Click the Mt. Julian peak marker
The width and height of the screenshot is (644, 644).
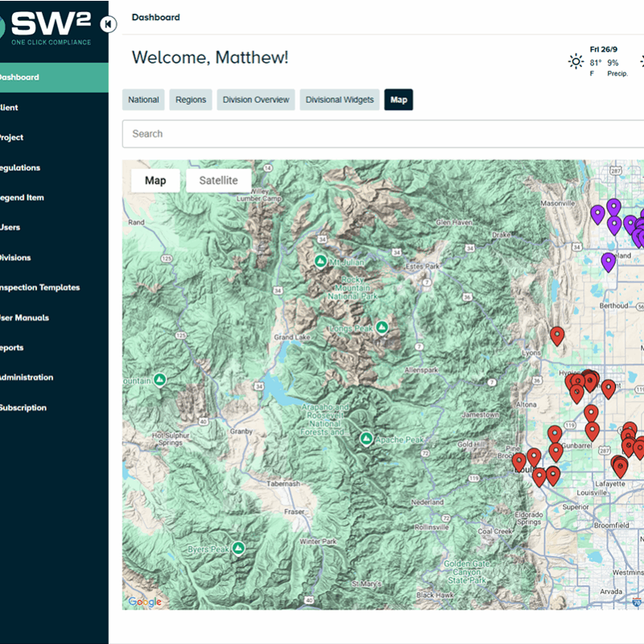(x=320, y=262)
